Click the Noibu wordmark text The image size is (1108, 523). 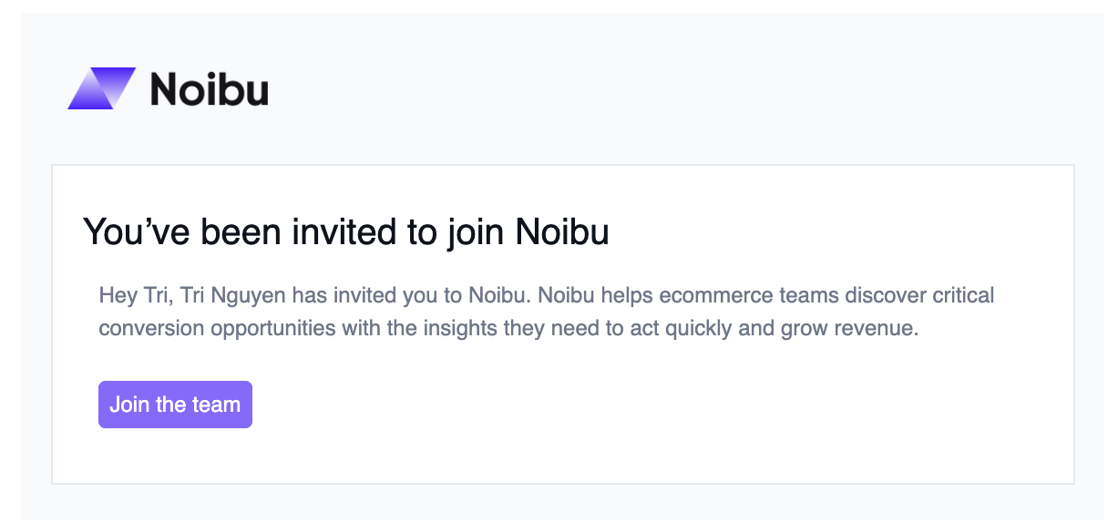(x=209, y=89)
